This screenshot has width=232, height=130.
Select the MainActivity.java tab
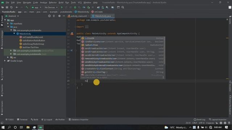coord(103,16)
